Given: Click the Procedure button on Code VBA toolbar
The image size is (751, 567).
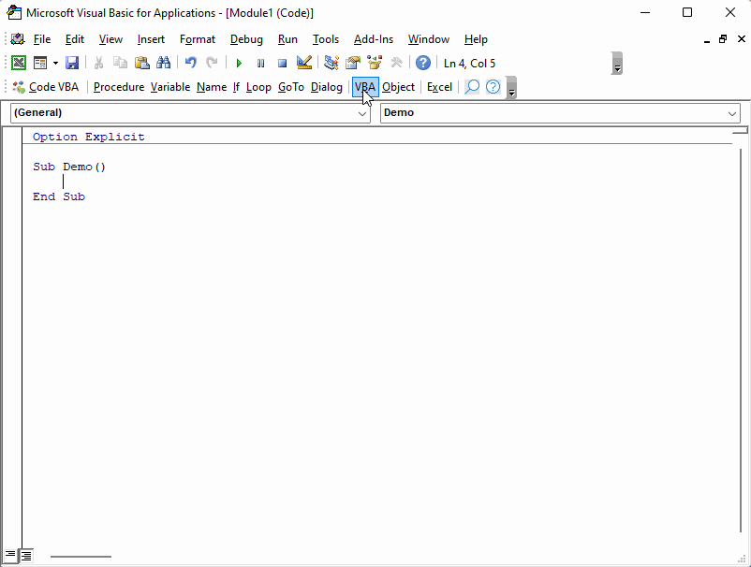Looking at the screenshot, I should click(x=118, y=86).
